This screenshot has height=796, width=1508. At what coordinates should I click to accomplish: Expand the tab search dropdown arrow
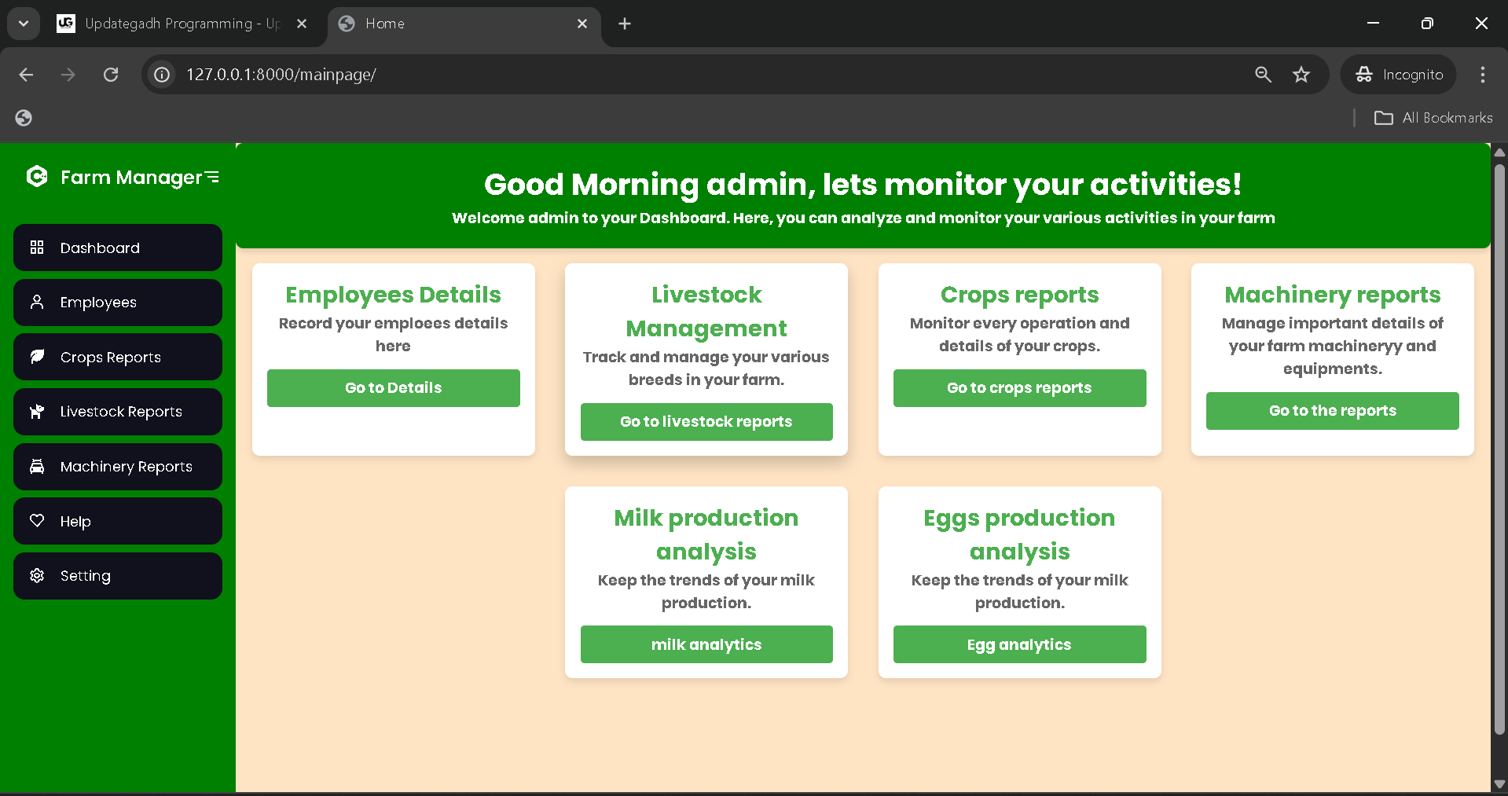click(24, 24)
